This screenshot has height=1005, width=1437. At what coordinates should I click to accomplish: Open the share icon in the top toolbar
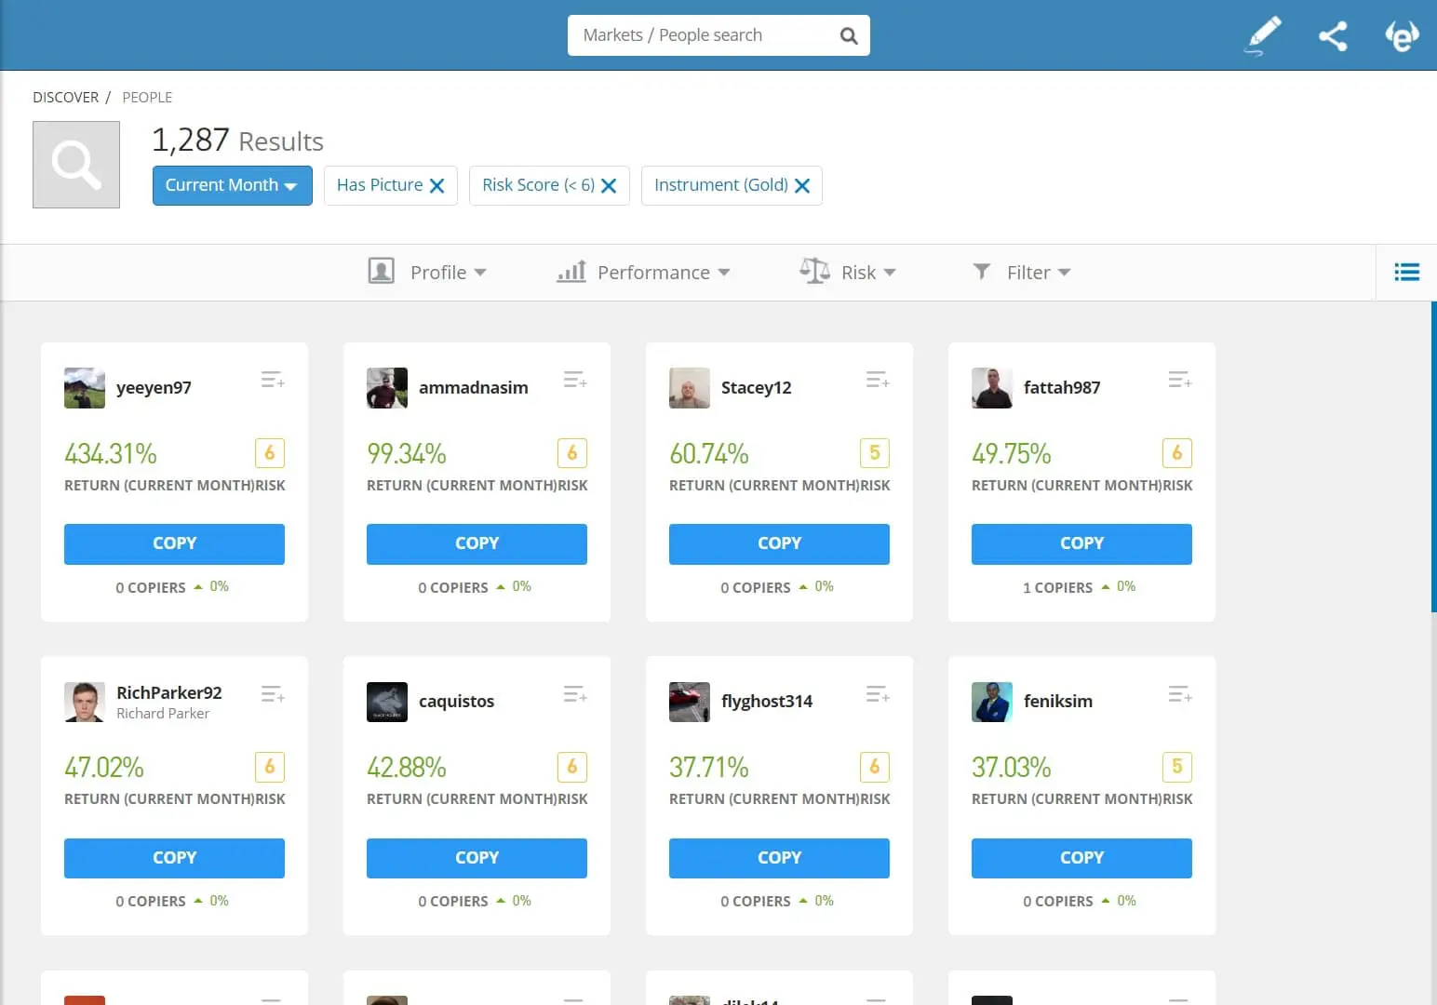click(1333, 35)
